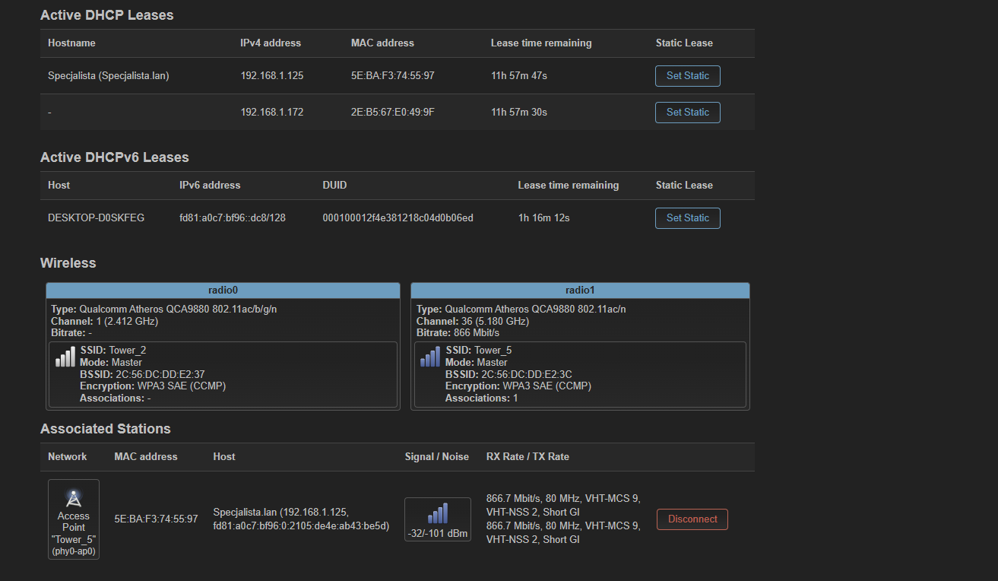Click the Tower_2 signal strength icon
The height and width of the screenshot is (581, 998).
tap(65, 357)
